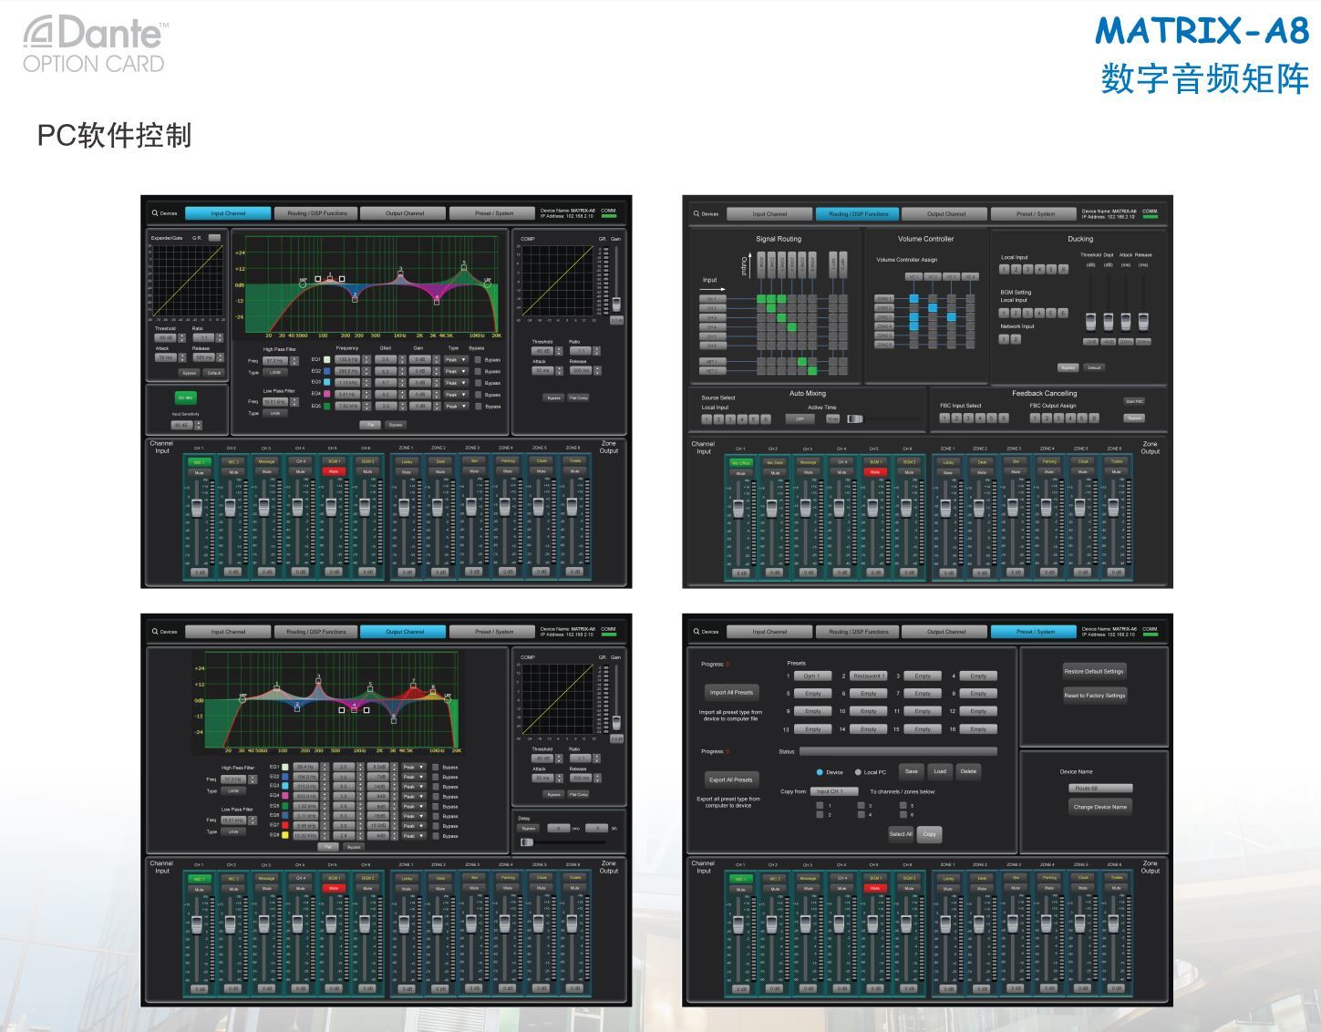This screenshot has width=1321, height=1032.
Task: Increase Expander/Gate Threshold stepper in Input Channel window
Action: pos(181,335)
